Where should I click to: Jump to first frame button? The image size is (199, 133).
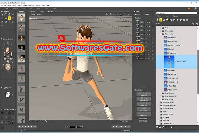[19, 127]
